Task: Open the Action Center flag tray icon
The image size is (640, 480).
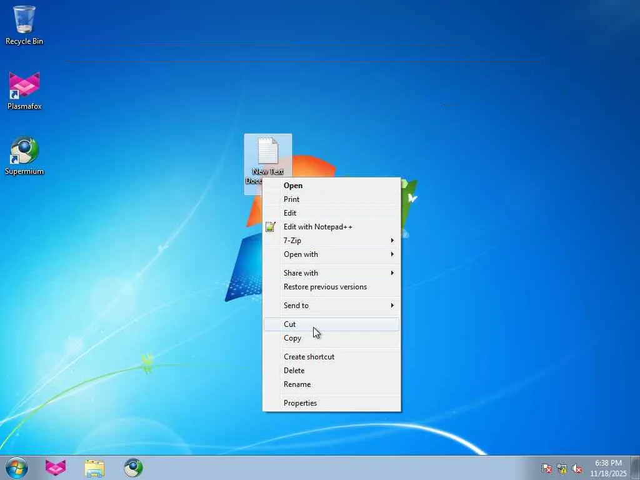Action: pos(546,469)
